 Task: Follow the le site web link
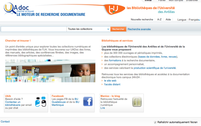click(110, 81)
